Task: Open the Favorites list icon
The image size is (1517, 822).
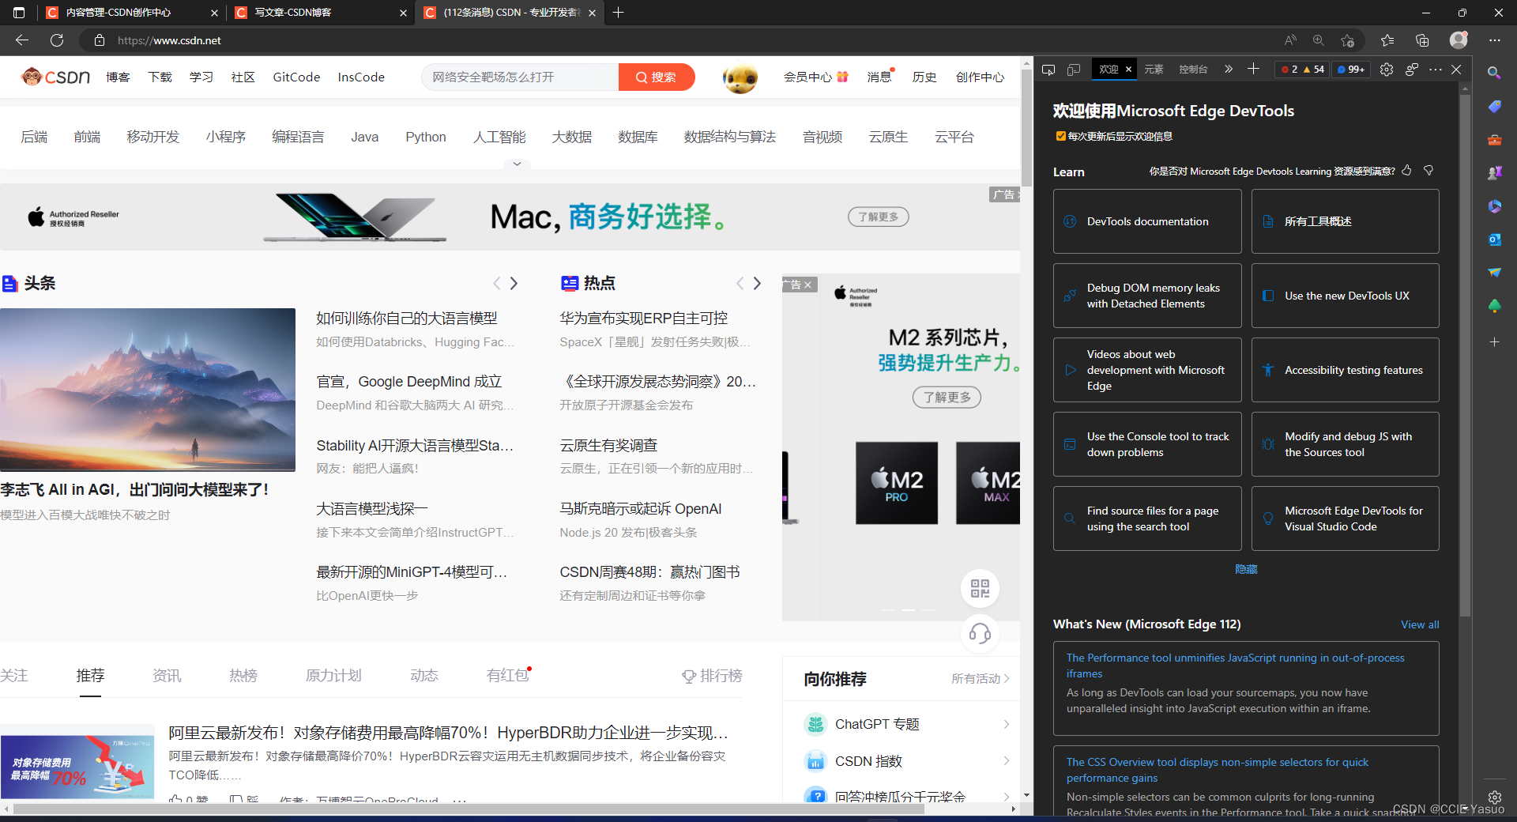Action: coord(1387,40)
